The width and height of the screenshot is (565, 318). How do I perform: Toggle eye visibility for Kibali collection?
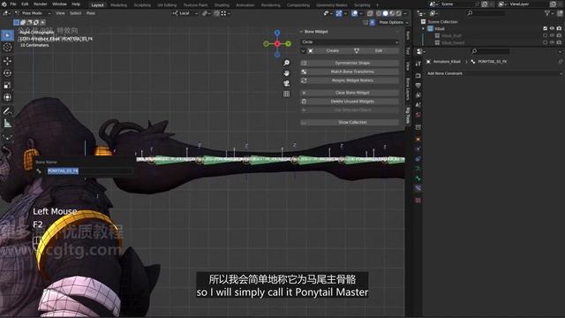pyautogui.click(x=552, y=28)
